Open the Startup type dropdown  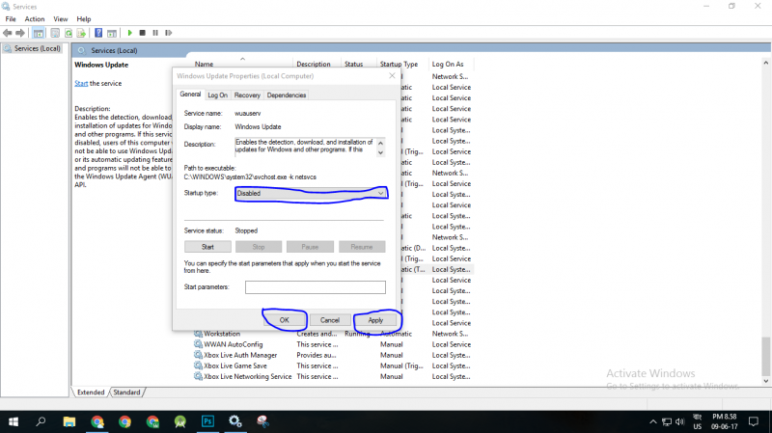coord(311,194)
